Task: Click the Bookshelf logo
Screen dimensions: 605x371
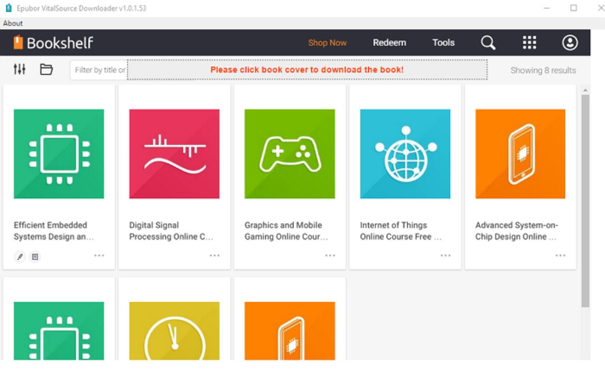Action: (53, 43)
